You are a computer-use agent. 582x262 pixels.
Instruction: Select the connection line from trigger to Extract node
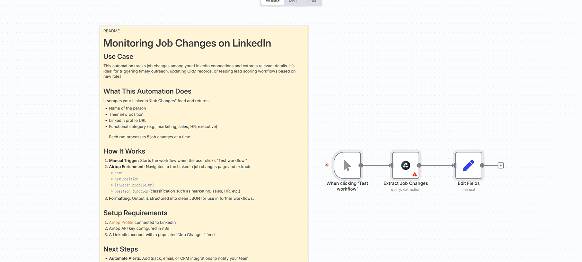click(376, 165)
